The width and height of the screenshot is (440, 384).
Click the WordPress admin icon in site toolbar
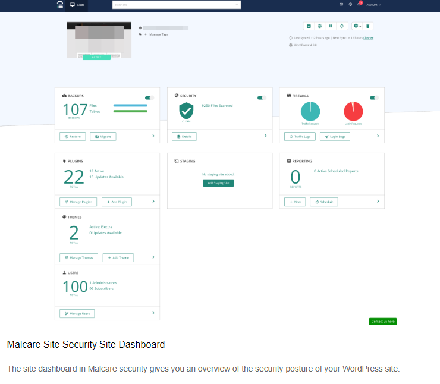(319, 26)
